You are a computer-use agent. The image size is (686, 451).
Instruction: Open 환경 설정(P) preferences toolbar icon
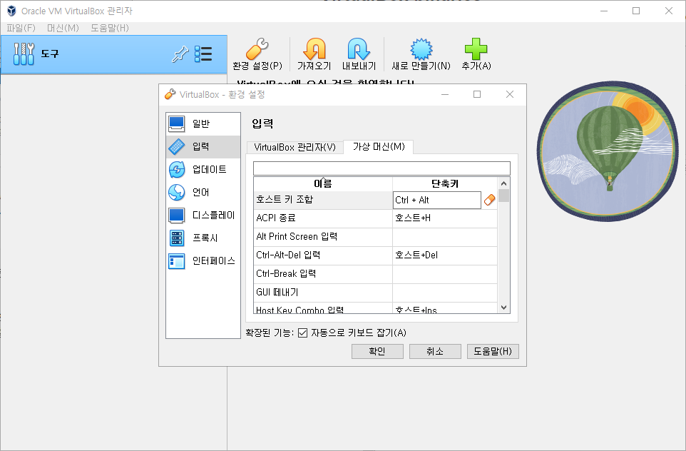pyautogui.click(x=257, y=54)
